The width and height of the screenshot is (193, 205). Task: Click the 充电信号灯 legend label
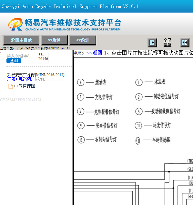pyautogui.click(x=104, y=97)
